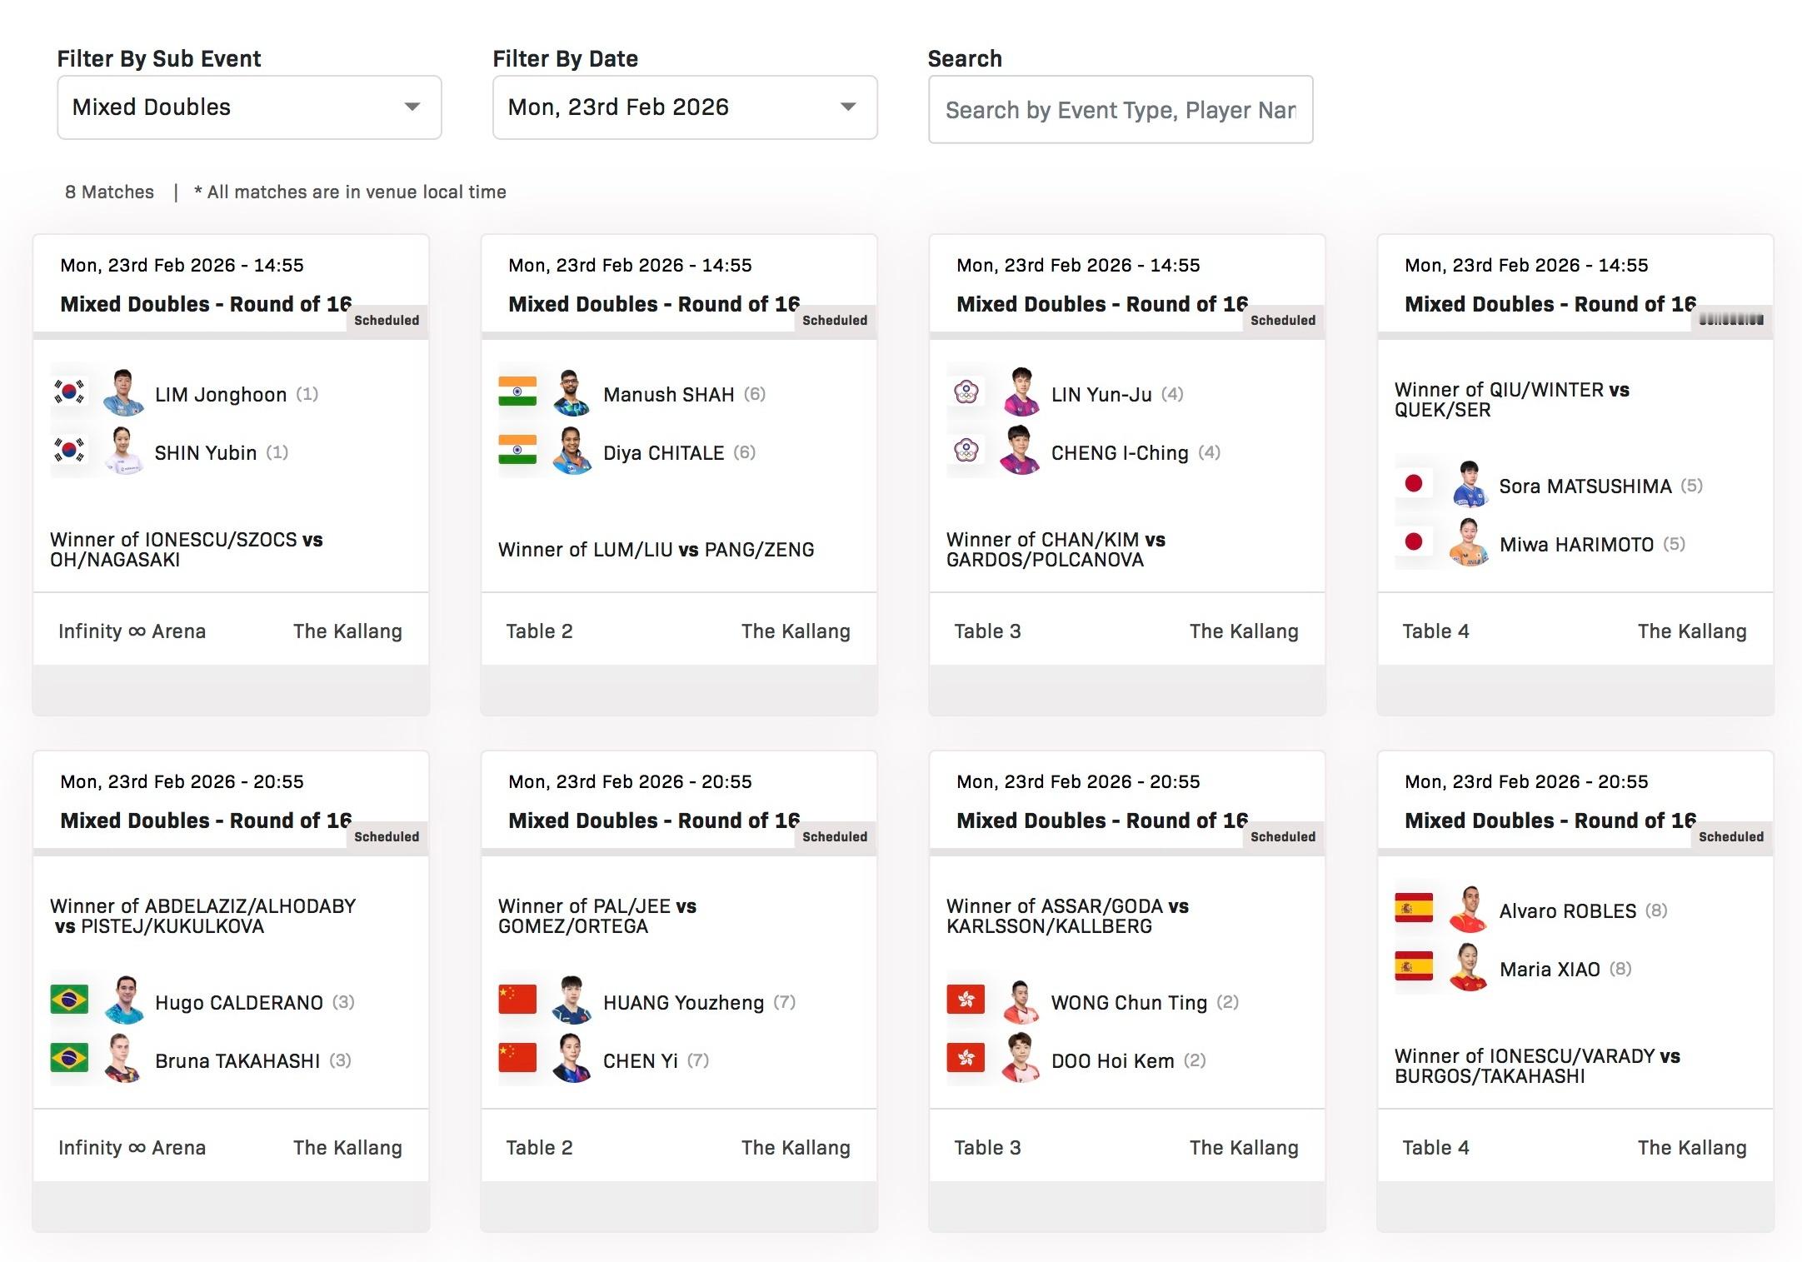Click player name Bruna TAKAHASHI
The height and width of the screenshot is (1262, 1802).
(237, 1061)
